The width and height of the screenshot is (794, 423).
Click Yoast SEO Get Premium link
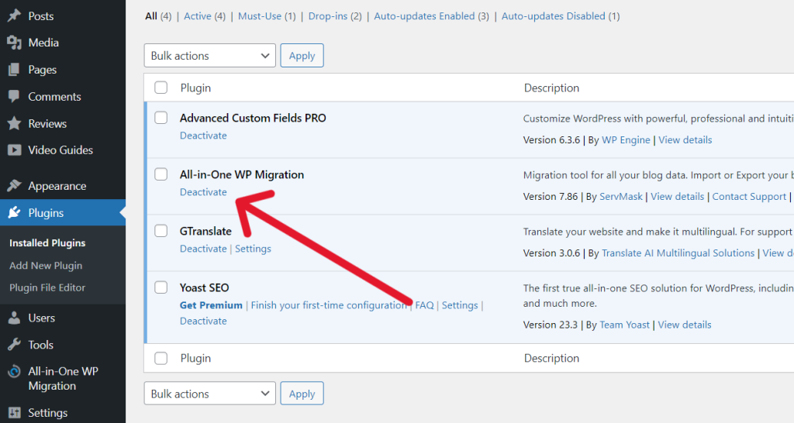click(x=211, y=305)
